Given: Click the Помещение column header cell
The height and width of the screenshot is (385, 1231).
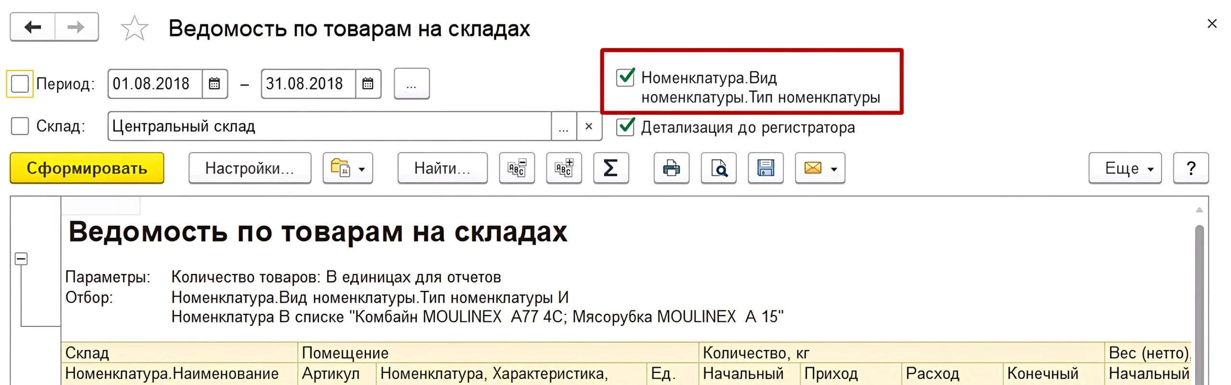Looking at the screenshot, I should click(x=498, y=353).
